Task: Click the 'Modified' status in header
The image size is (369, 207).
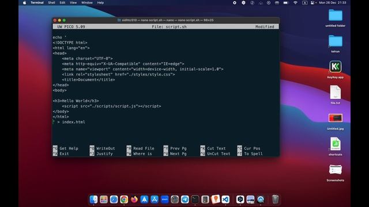Action: click(x=265, y=27)
